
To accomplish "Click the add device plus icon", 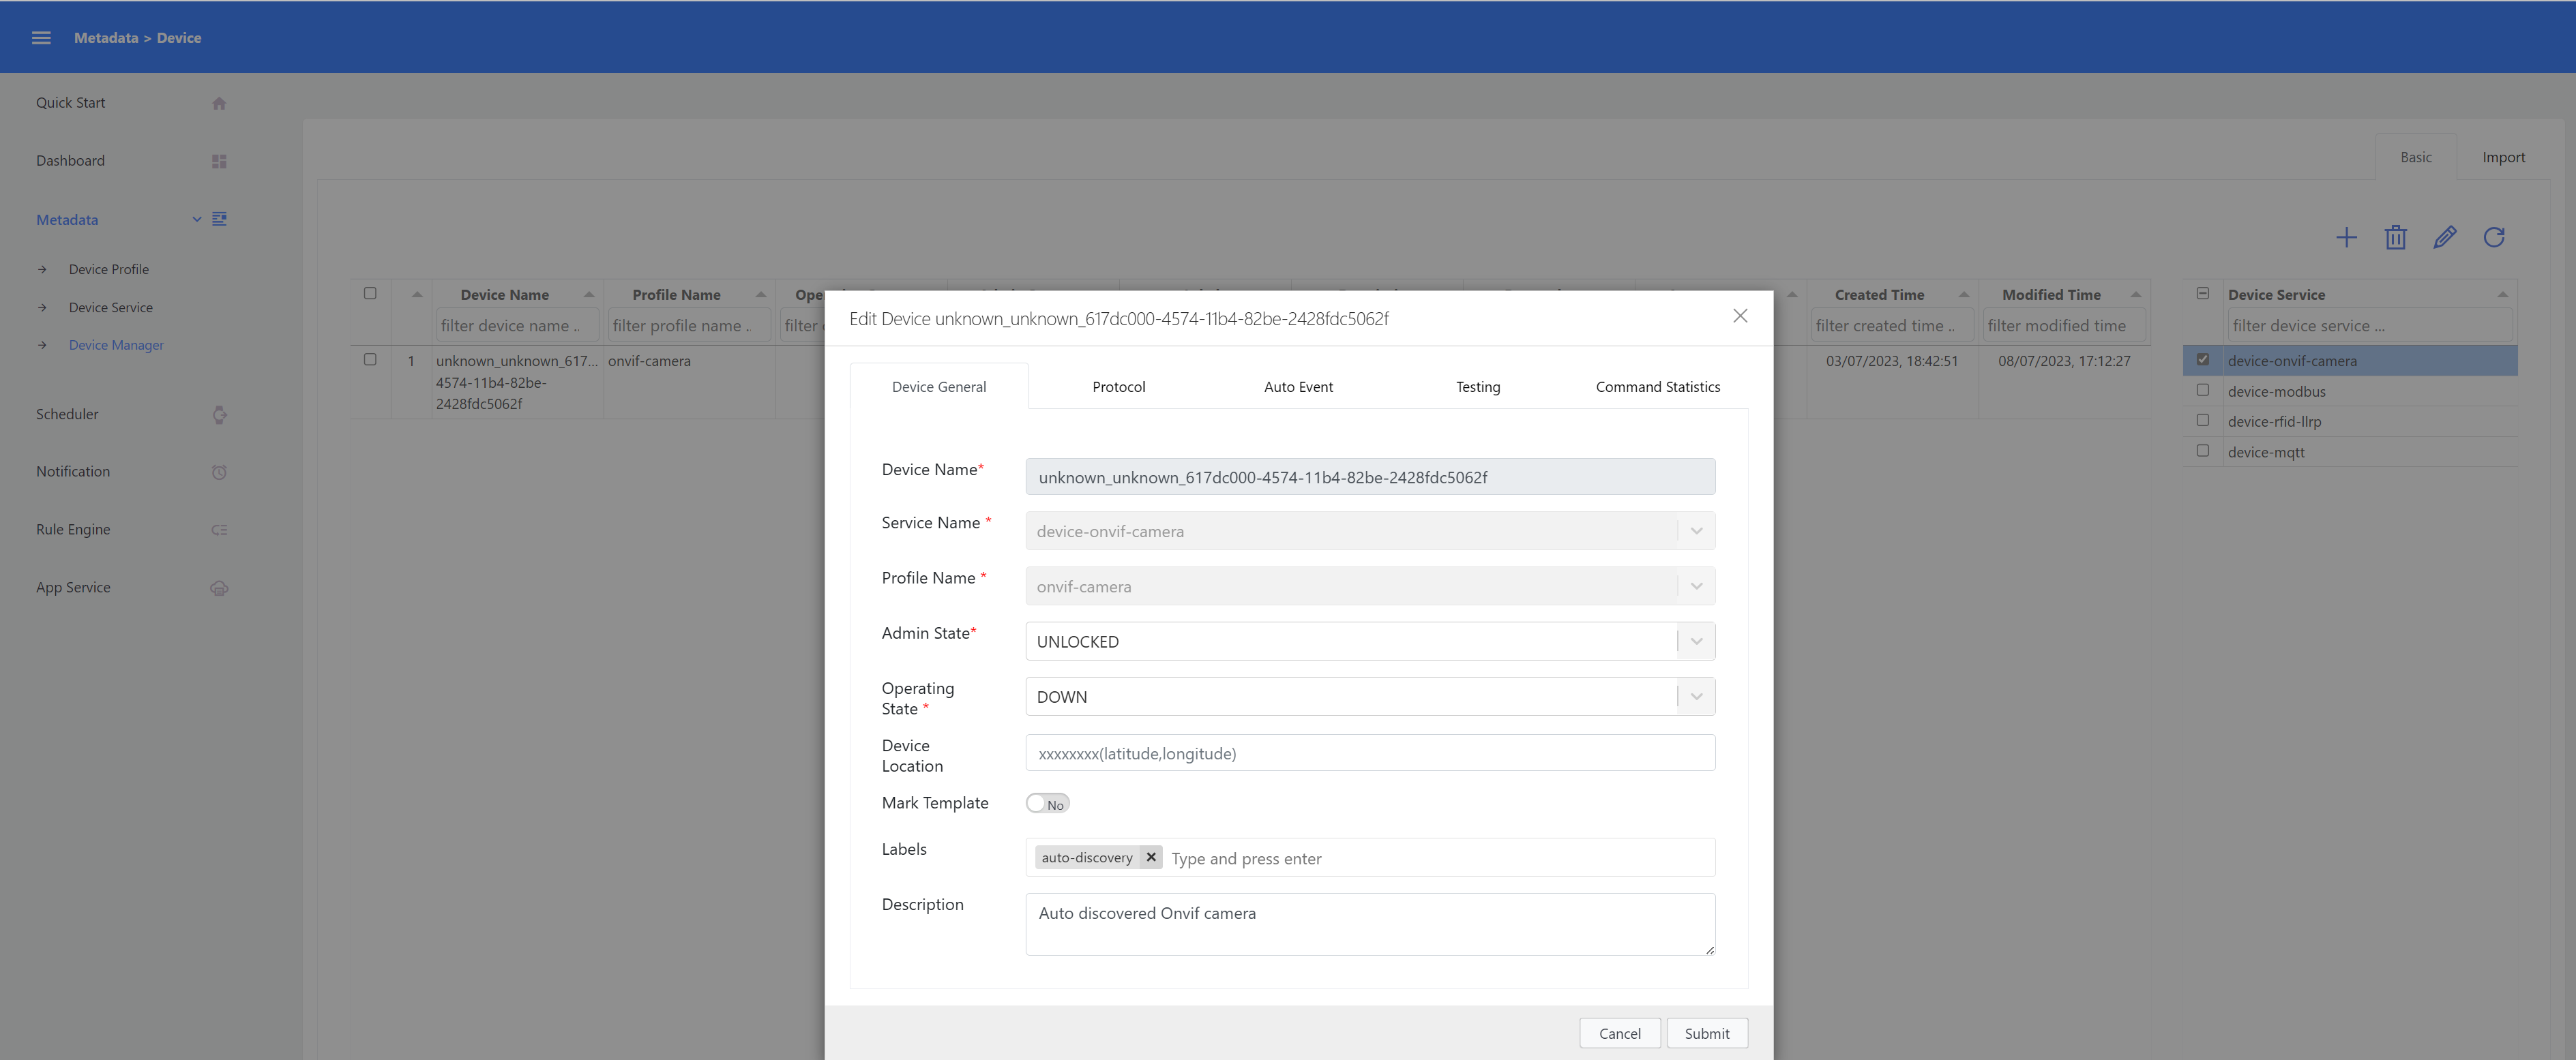I will point(2347,237).
